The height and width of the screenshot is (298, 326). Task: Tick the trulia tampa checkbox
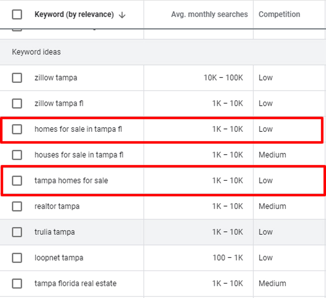pyautogui.click(x=17, y=232)
